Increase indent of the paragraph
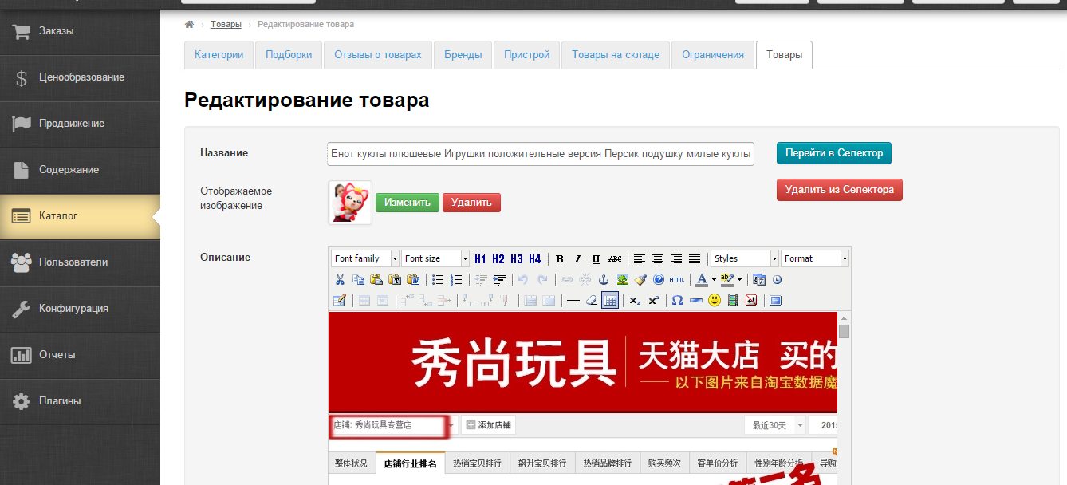The height and width of the screenshot is (485, 1067). pyautogui.click(x=500, y=280)
